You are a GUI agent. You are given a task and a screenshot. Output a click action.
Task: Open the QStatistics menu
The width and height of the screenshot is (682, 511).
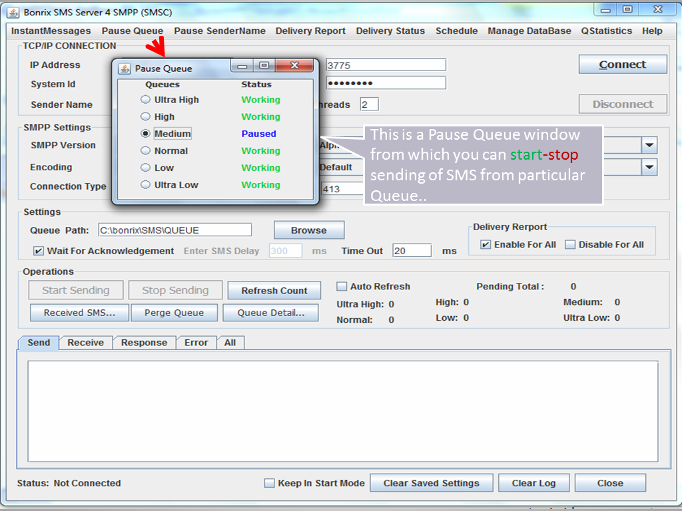[607, 31]
